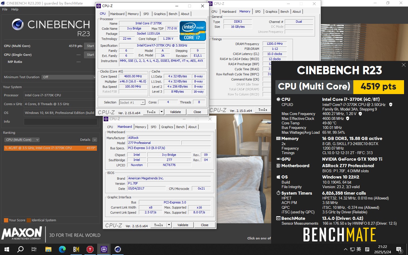Open the Tools dropdown arrow in Mainboard CPU-Z window
This screenshot has width=408, height=255.
point(169,225)
